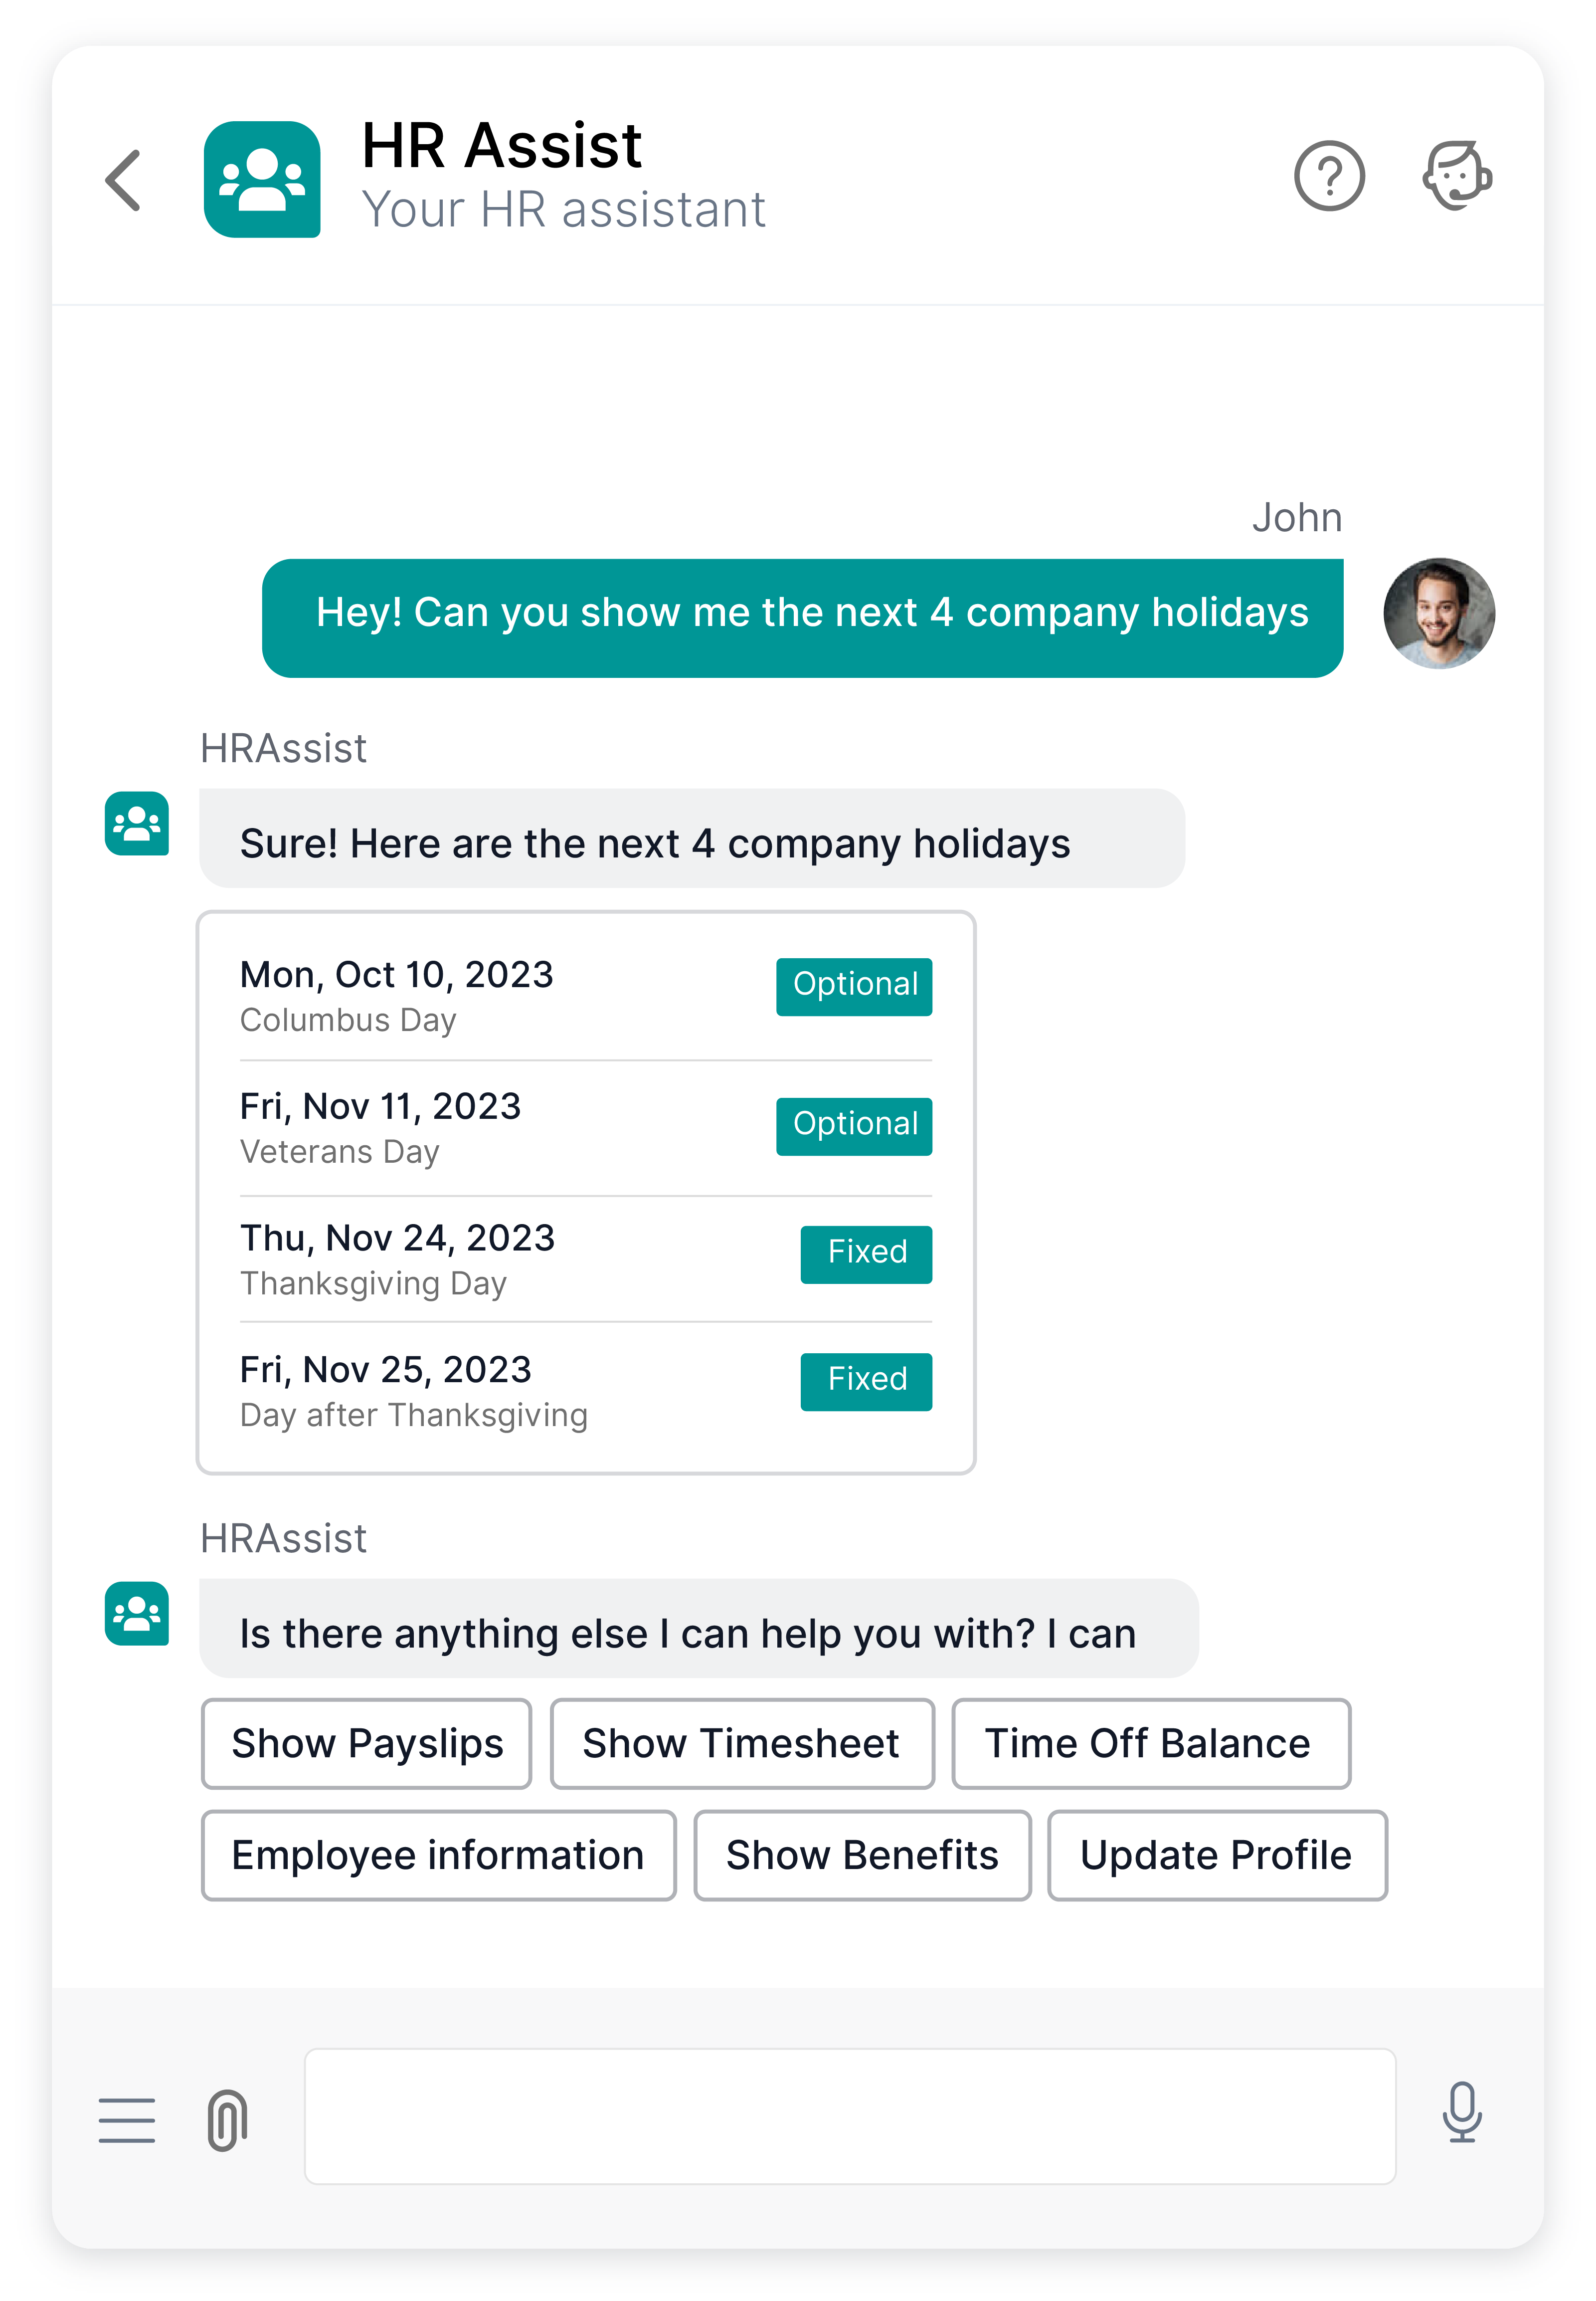Click the Fixed tag for Thanksgiving Day
1596x2301 pixels.
[866, 1255]
